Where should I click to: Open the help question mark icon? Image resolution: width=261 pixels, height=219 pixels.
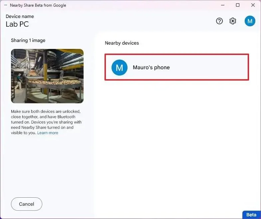tap(219, 21)
